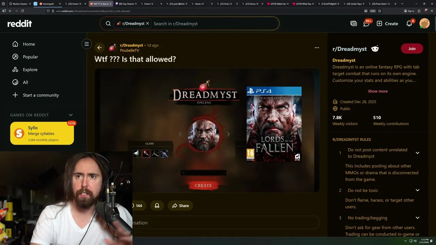Open tracking protection shield icon

coord(48,11)
